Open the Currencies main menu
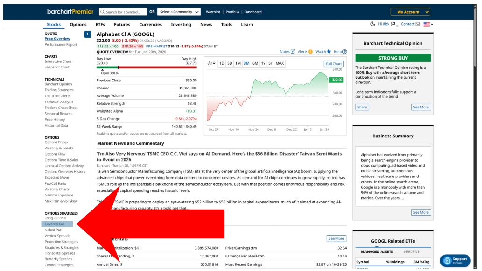This screenshot has height=271, width=482. pos(151,25)
